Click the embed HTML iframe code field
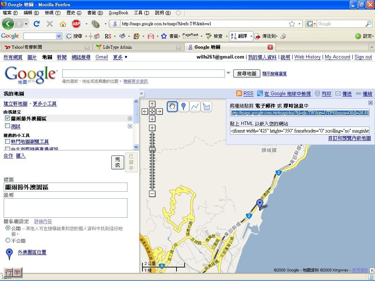375x281 pixels. pyautogui.click(x=300, y=131)
